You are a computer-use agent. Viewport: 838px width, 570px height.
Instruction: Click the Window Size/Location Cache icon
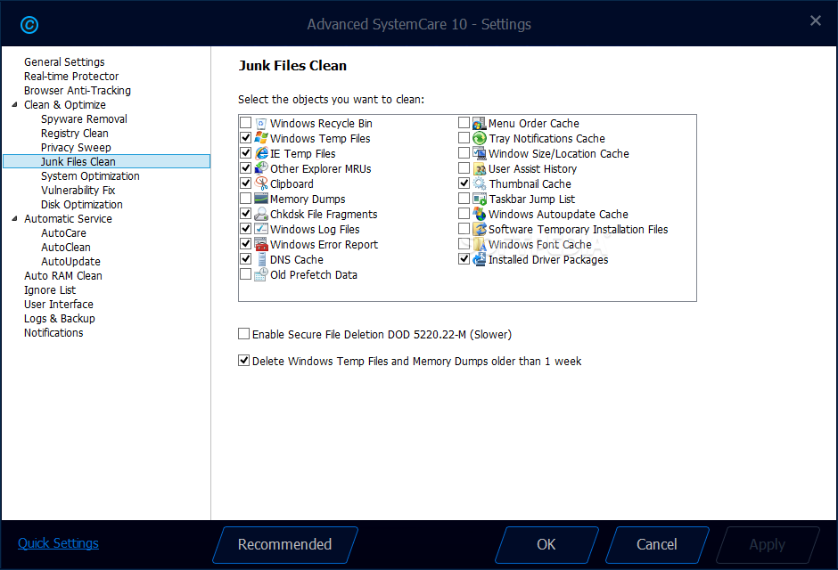pyautogui.click(x=480, y=154)
